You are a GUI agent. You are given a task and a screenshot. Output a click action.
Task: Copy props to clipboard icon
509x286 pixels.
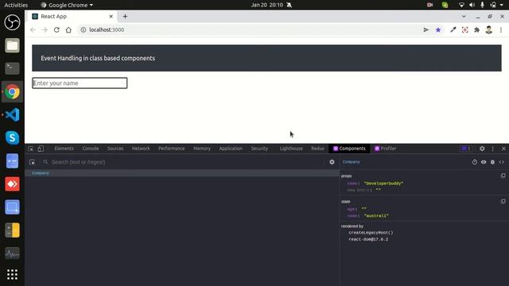[503, 176]
